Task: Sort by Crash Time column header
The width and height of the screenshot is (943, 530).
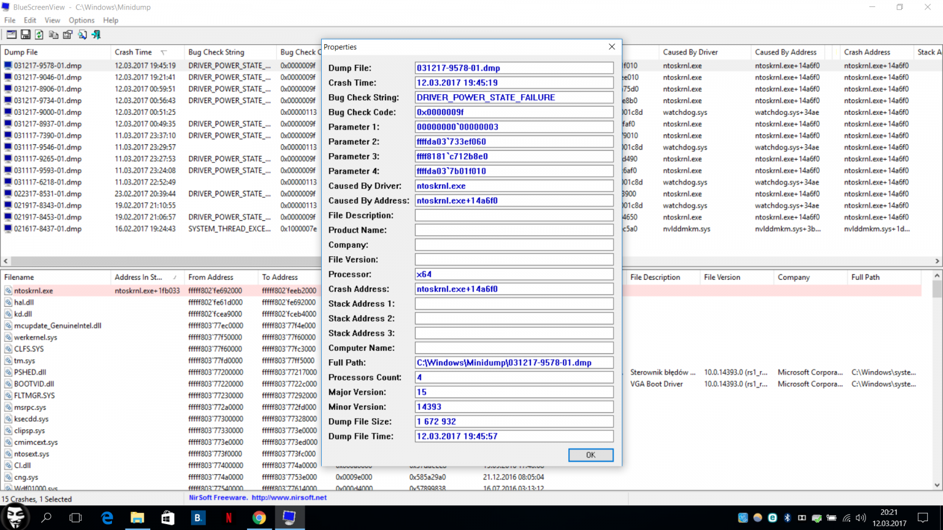Action: (147, 52)
